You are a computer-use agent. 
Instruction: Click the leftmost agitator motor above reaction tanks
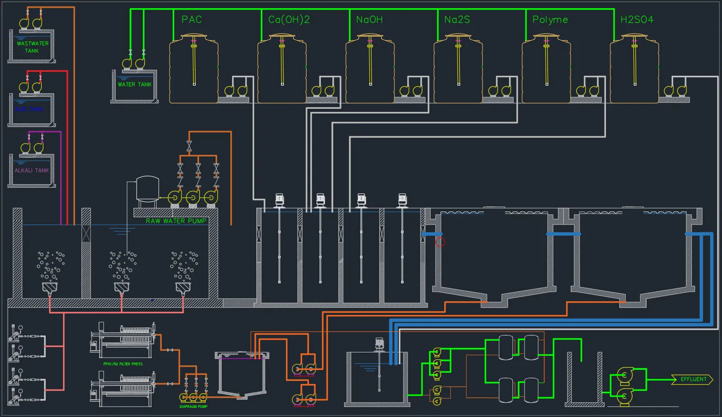pos(280,200)
